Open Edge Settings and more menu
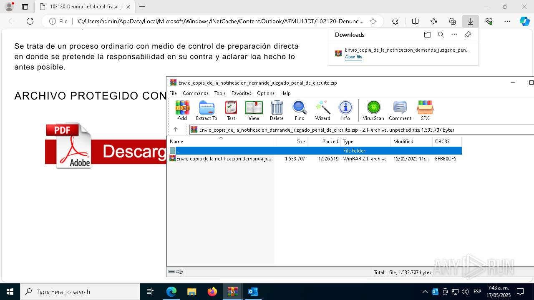This screenshot has width=534, height=300. [x=507, y=21]
